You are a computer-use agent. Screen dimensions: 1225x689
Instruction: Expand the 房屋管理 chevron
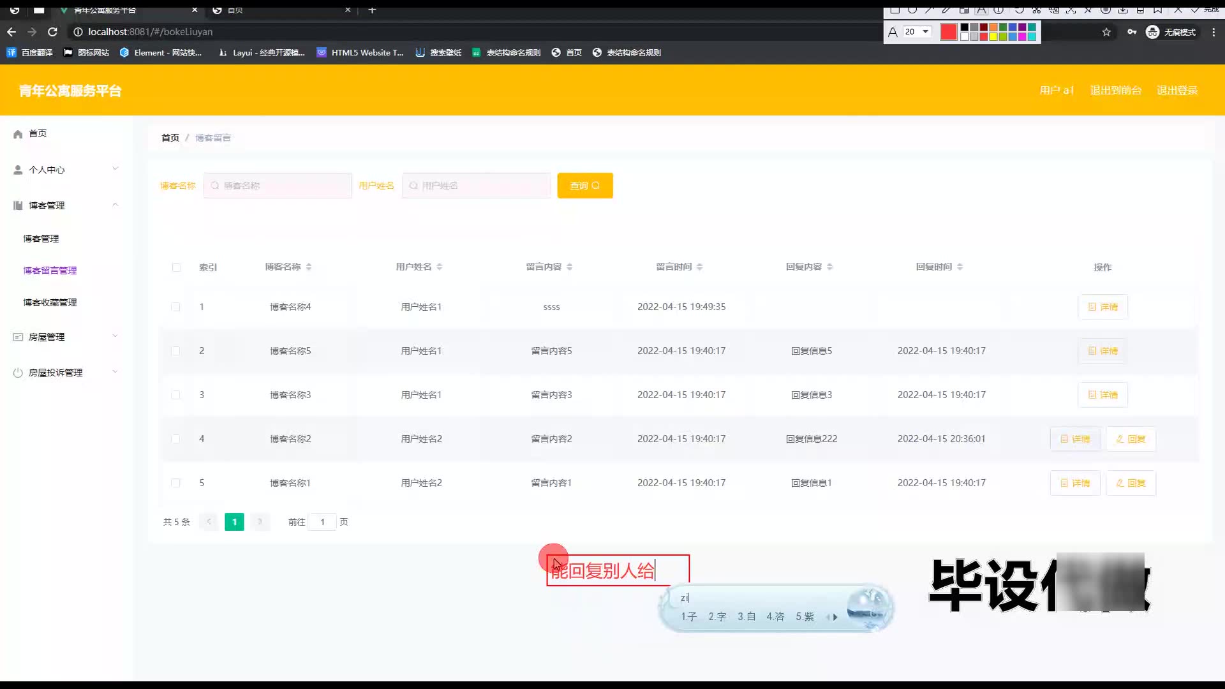pyautogui.click(x=115, y=336)
